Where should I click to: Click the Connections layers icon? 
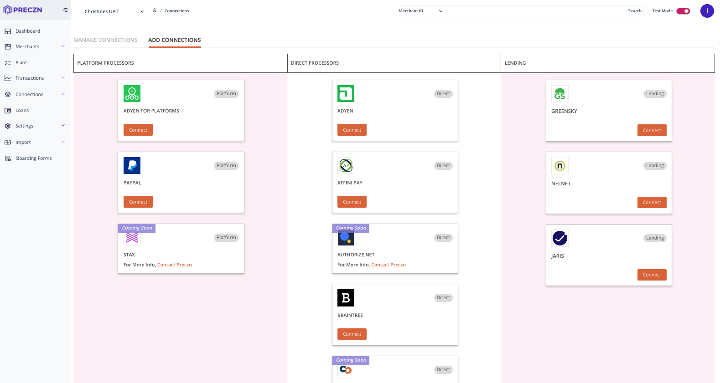pyautogui.click(x=8, y=95)
